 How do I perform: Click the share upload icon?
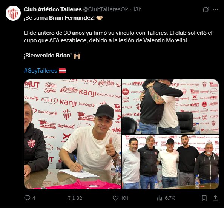(x=215, y=198)
